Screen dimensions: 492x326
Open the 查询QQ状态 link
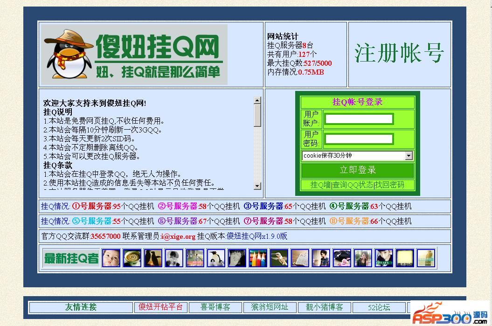(353, 185)
